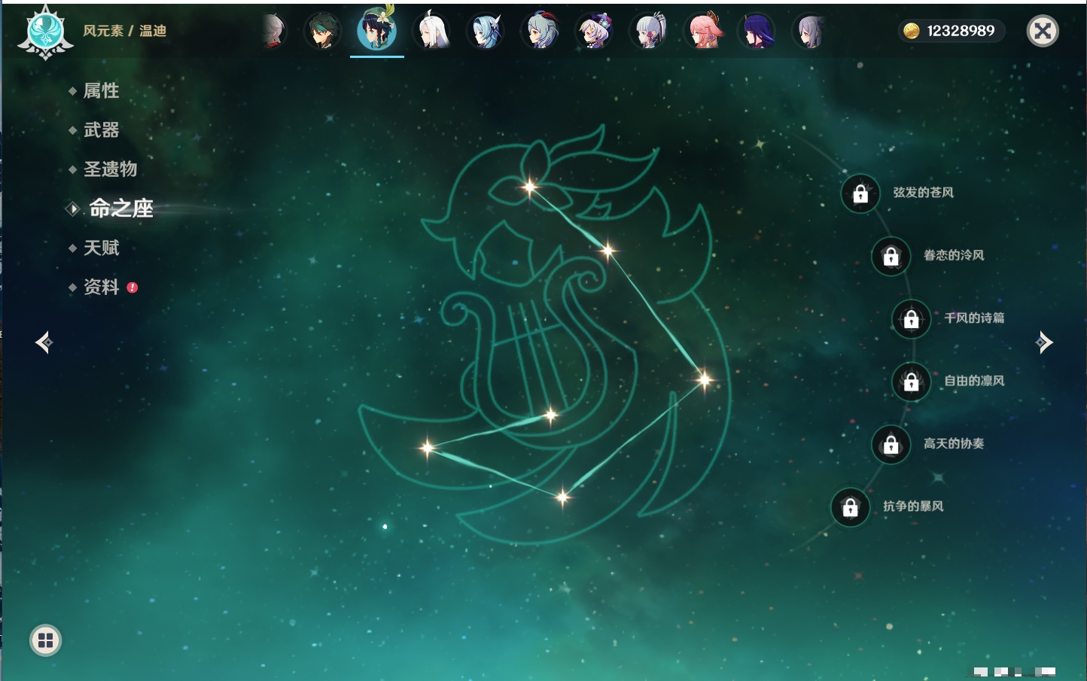Click the leftmost star of the constellation

(428, 448)
